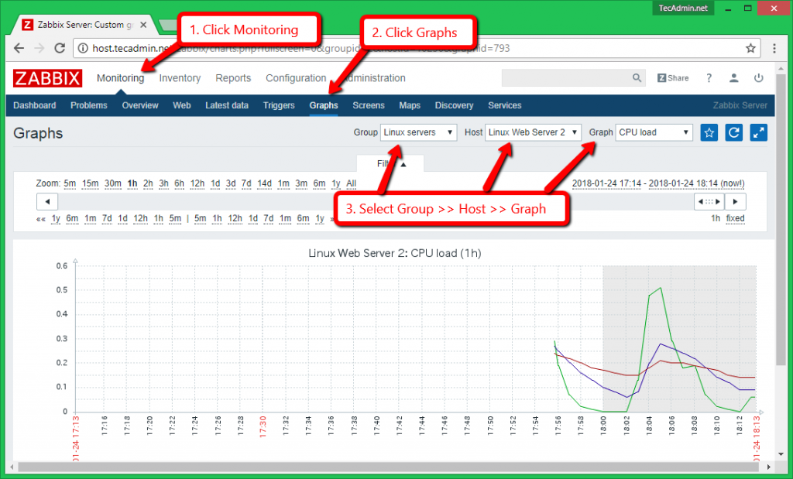The width and height of the screenshot is (793, 479).
Task: Set zoom to 6h
Action: coord(180,183)
